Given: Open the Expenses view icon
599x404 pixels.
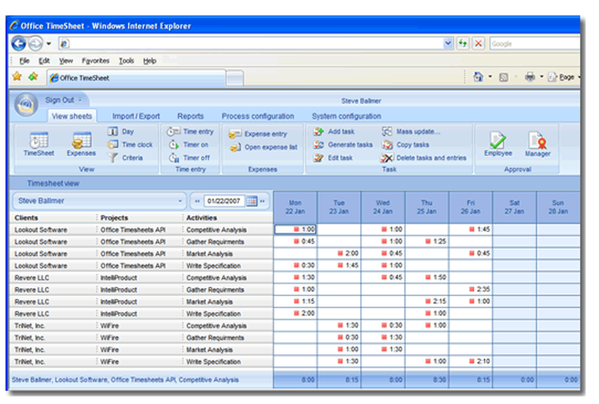Looking at the screenshot, I should pyautogui.click(x=81, y=144).
